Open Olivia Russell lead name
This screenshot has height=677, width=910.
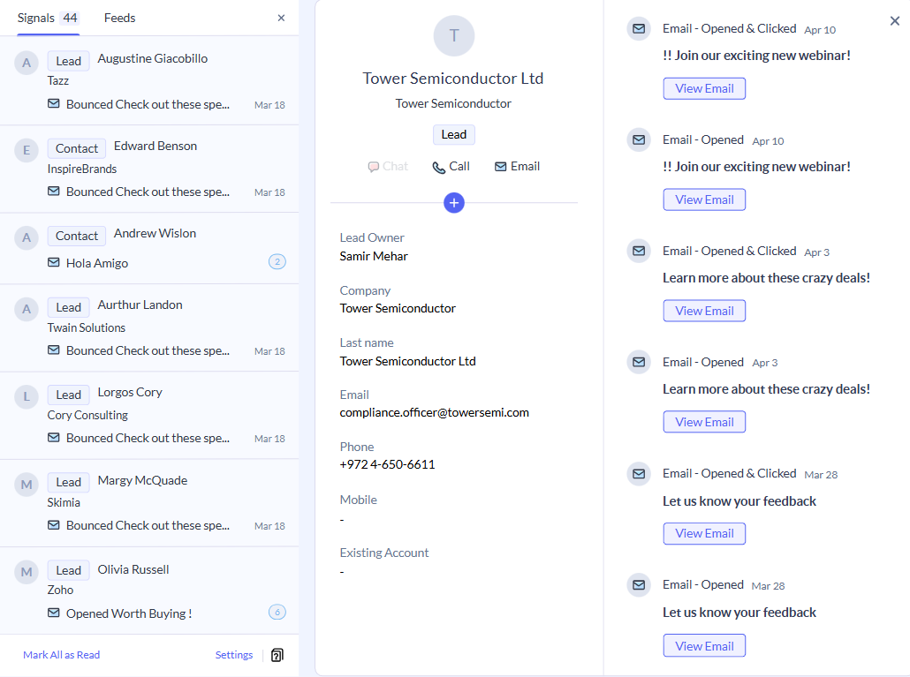click(133, 570)
